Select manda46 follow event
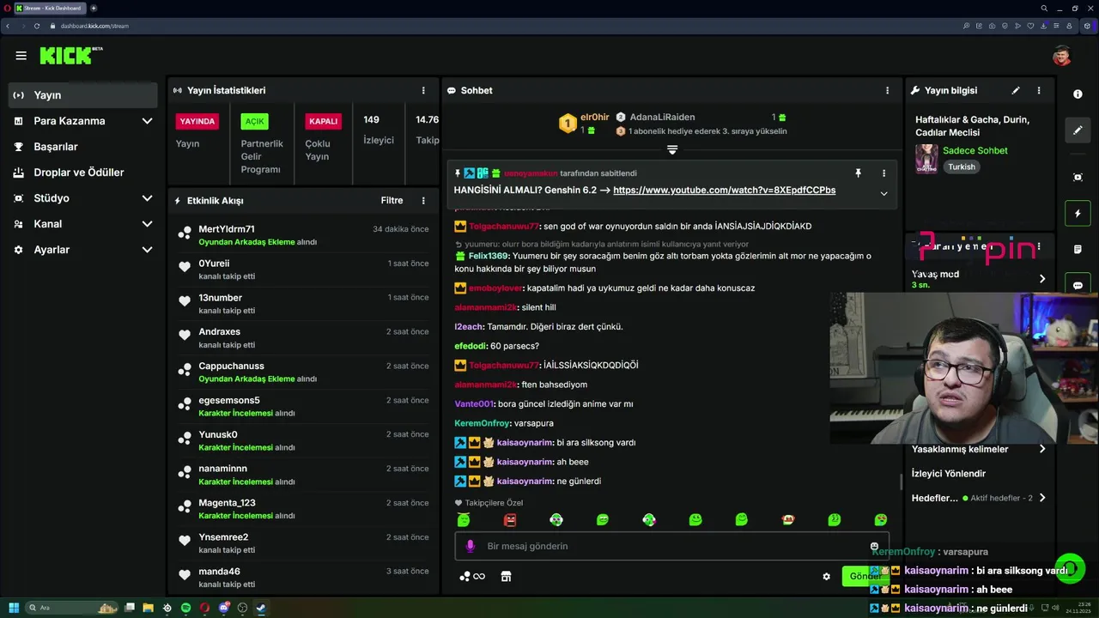The image size is (1099, 618). coord(304,578)
